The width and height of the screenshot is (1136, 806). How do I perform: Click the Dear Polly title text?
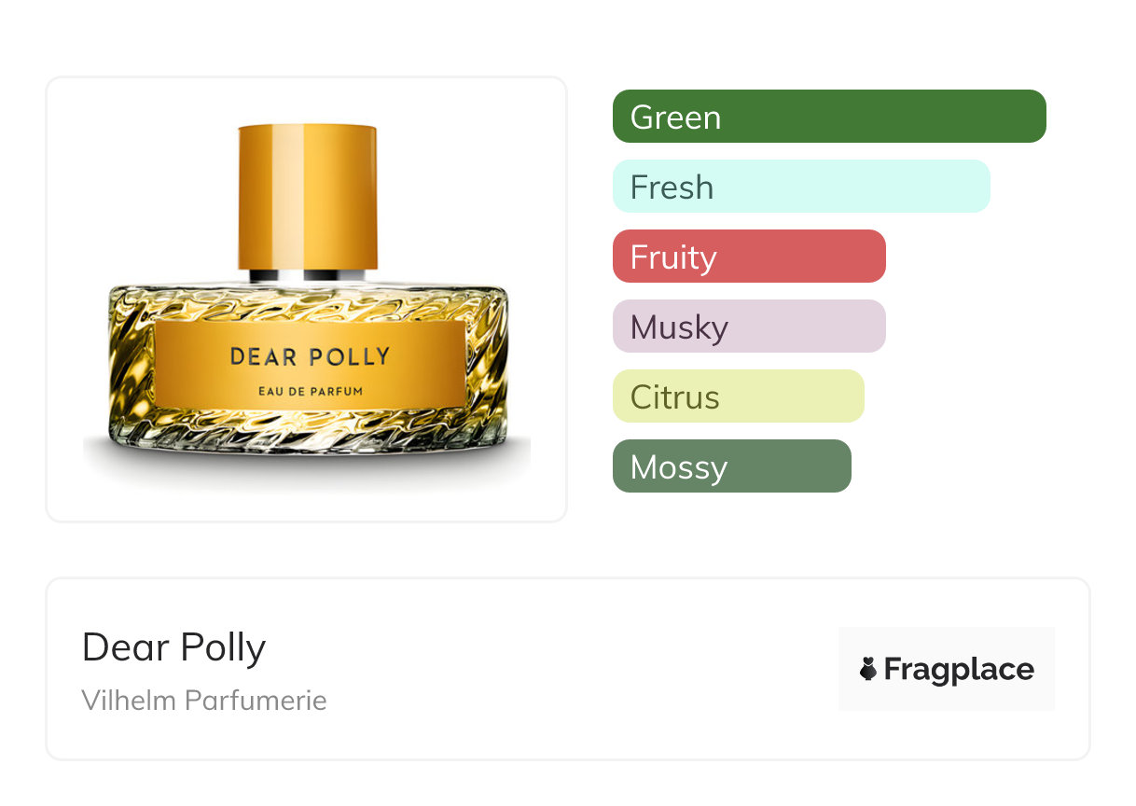point(173,647)
